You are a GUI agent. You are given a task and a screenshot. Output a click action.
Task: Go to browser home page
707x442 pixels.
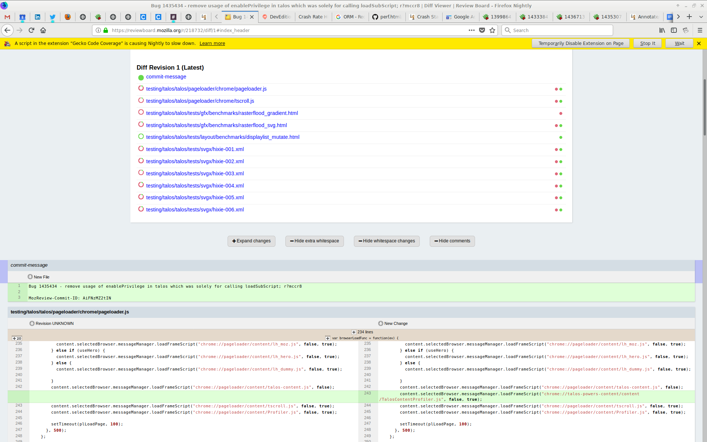point(43,30)
